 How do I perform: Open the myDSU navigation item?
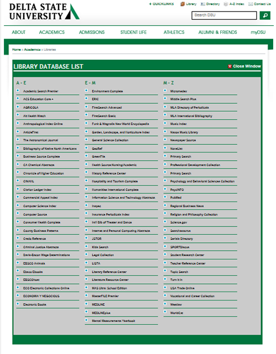[x=258, y=32]
